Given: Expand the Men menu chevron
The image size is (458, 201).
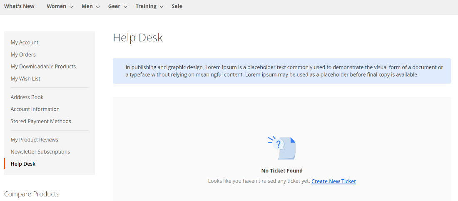Looking at the screenshot, I should [x=98, y=7].
